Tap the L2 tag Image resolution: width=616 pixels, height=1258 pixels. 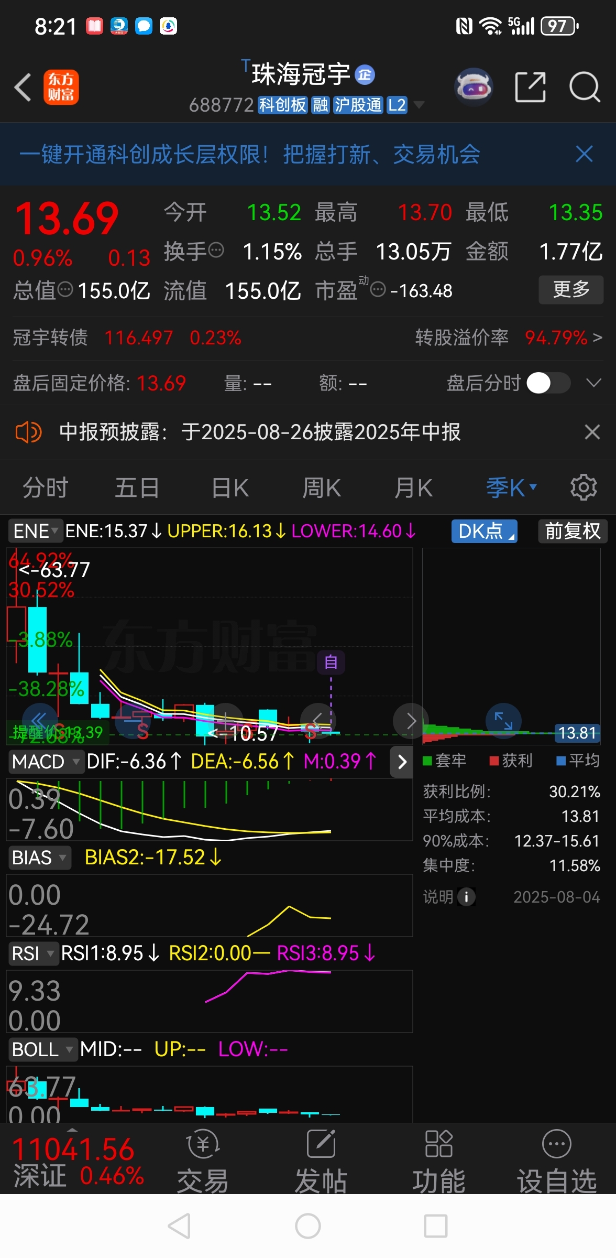tap(397, 105)
